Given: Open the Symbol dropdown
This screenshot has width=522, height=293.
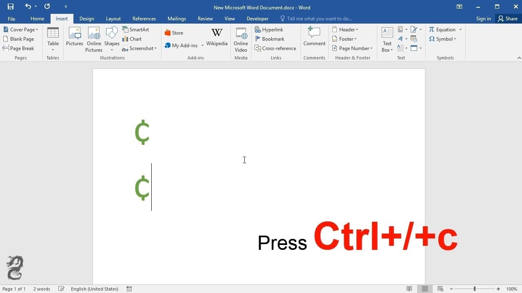Looking at the screenshot, I should click(443, 39).
